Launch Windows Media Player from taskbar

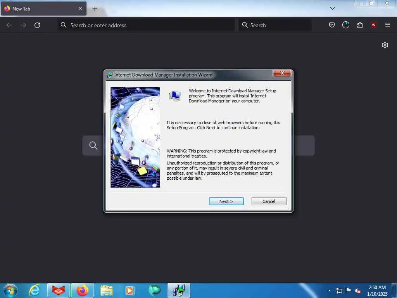point(130,290)
